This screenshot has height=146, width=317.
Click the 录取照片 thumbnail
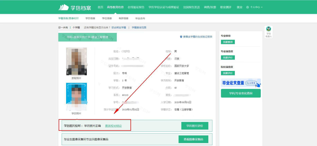click(x=76, y=61)
